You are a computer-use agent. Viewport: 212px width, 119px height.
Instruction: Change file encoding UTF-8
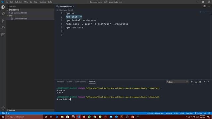176,113
